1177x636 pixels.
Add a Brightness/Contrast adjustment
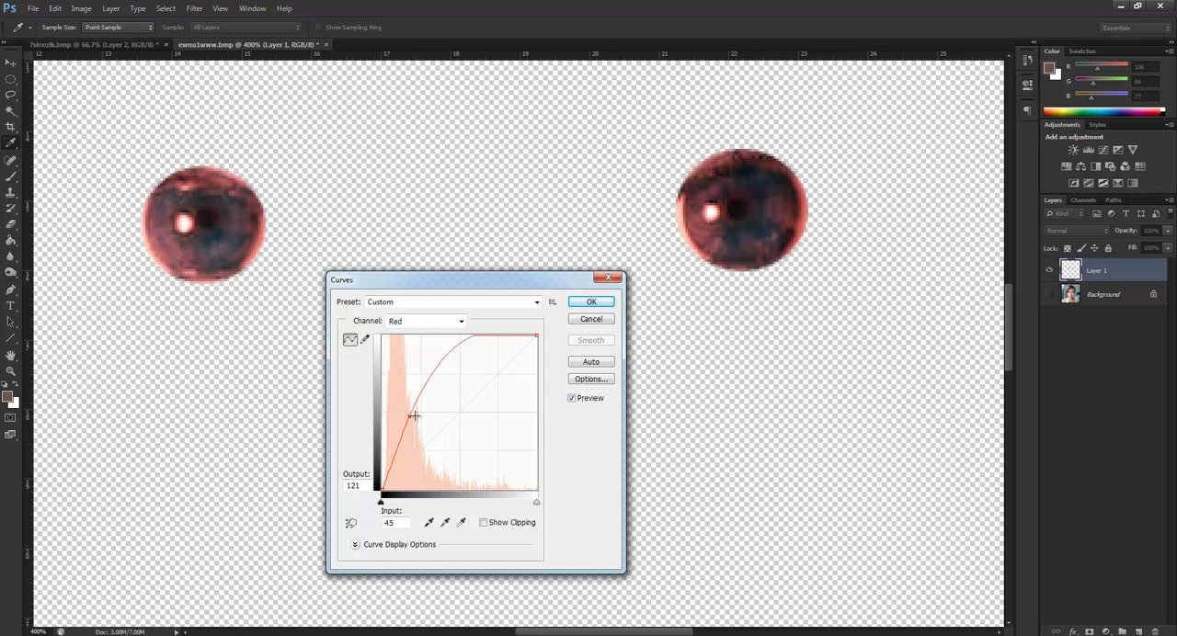[x=1073, y=150]
